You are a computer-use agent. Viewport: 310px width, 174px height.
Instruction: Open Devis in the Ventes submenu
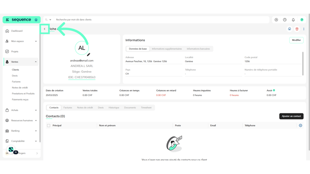point(14,76)
